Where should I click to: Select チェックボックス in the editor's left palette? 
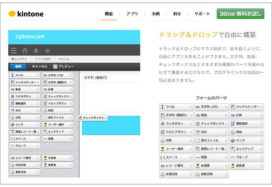[58, 96]
